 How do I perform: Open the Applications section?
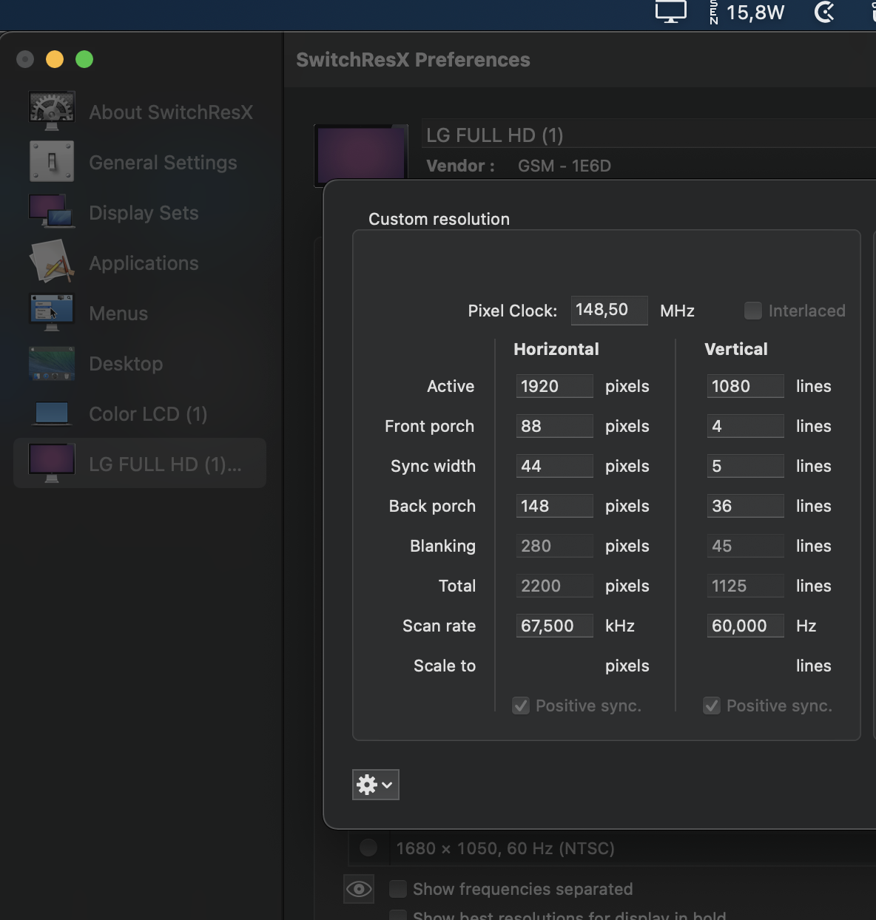click(144, 263)
